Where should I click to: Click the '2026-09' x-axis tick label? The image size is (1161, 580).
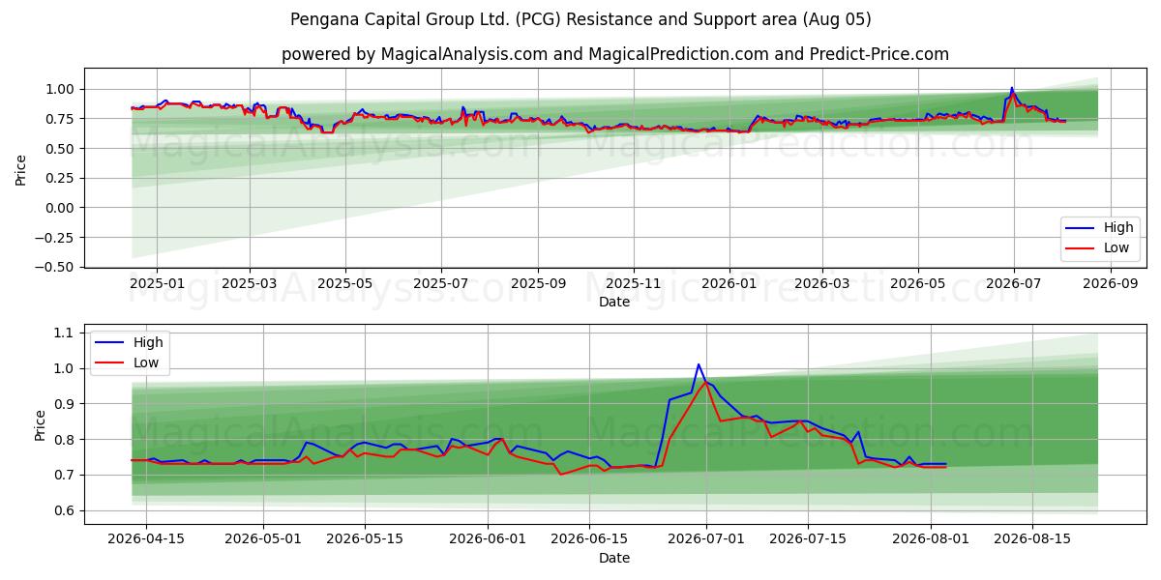tap(1111, 284)
